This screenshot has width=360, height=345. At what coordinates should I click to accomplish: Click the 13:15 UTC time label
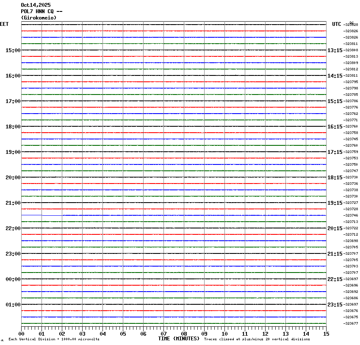coord(335,50)
